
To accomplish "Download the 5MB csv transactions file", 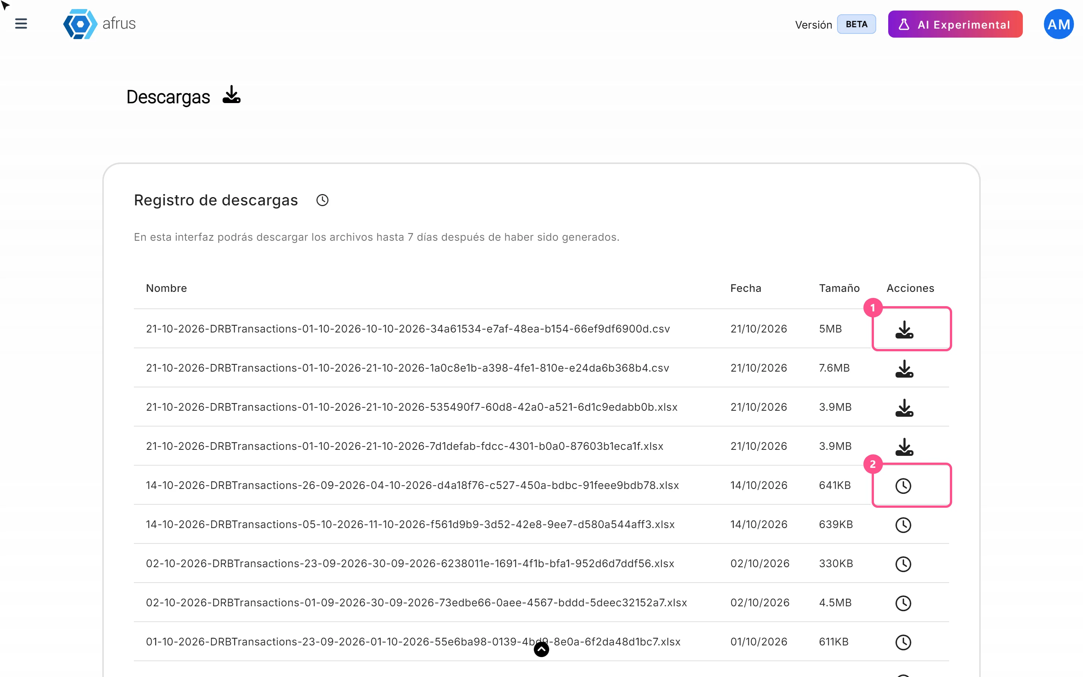I will pos(904,329).
